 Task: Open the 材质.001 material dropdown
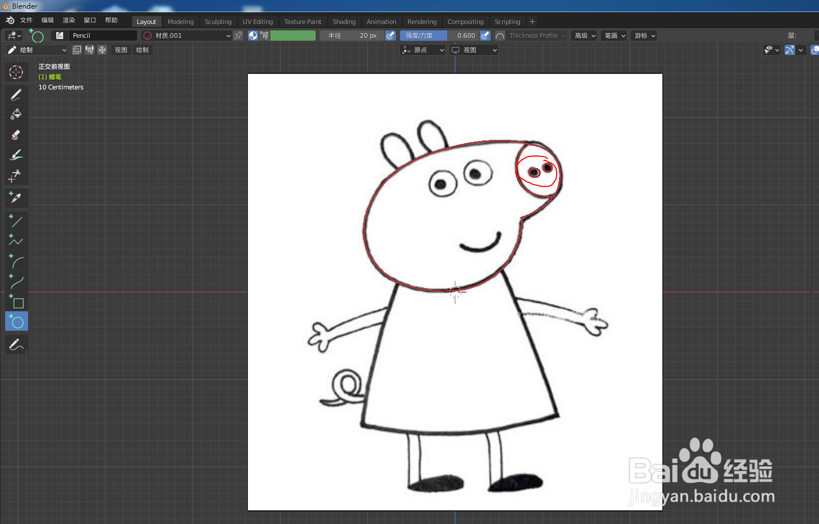pyautogui.click(x=187, y=35)
